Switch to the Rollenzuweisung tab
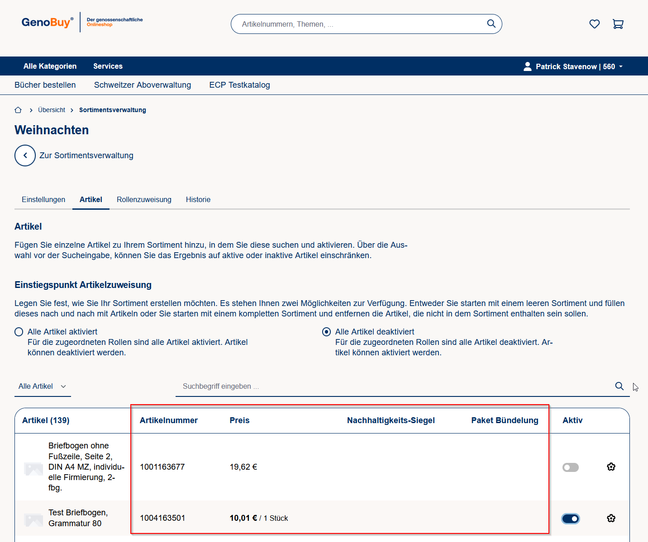Viewport: 648px width, 542px height. (144, 199)
